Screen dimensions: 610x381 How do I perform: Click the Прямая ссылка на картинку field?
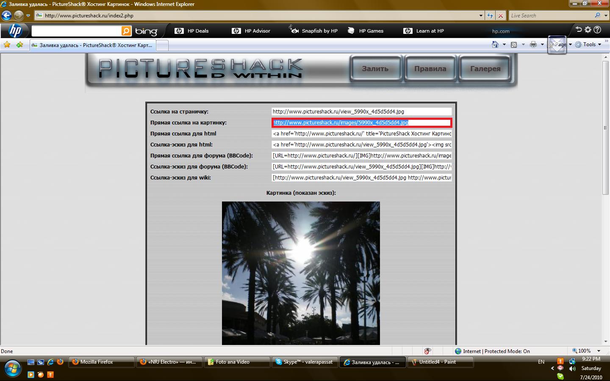click(362, 123)
